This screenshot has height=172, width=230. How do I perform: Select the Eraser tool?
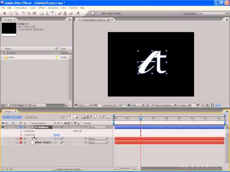point(71,13)
